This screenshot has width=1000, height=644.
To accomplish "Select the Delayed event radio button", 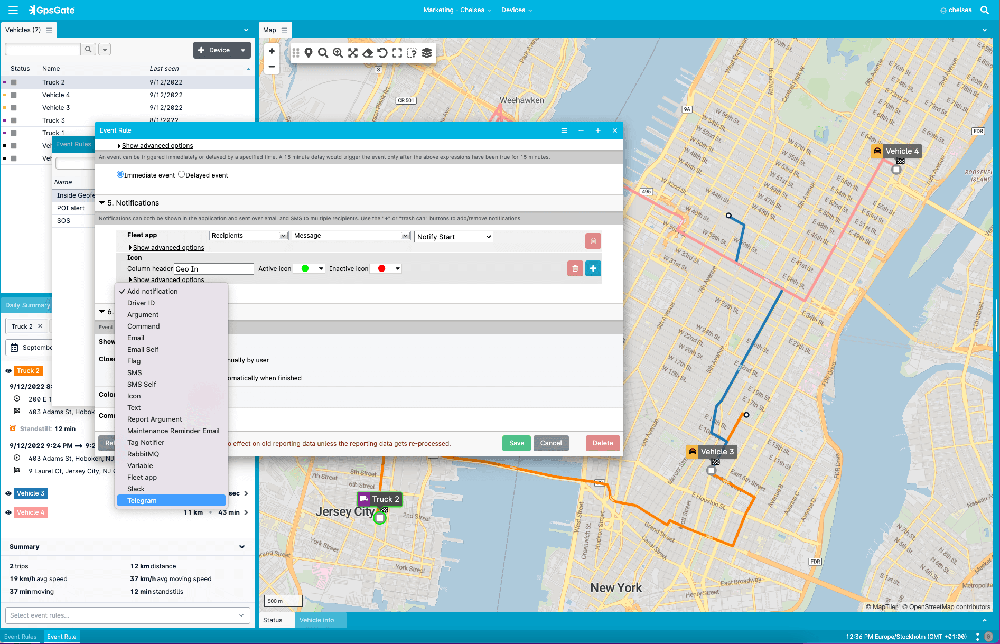I will click(x=182, y=175).
